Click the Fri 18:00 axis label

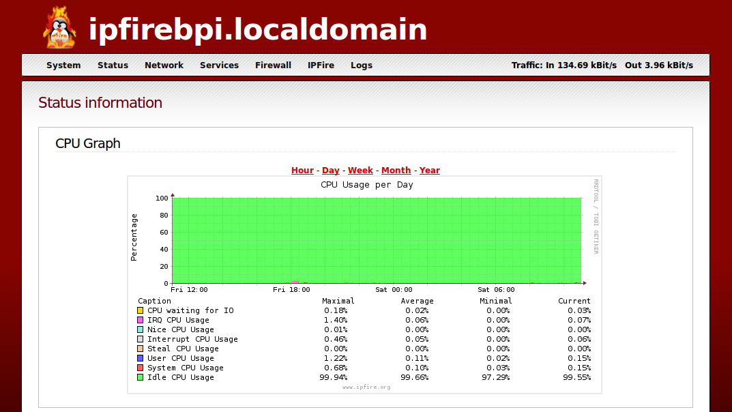click(x=291, y=290)
